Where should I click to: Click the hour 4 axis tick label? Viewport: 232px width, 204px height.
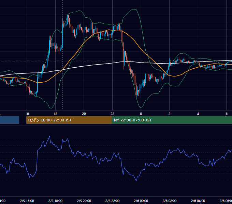(x=198, y=114)
